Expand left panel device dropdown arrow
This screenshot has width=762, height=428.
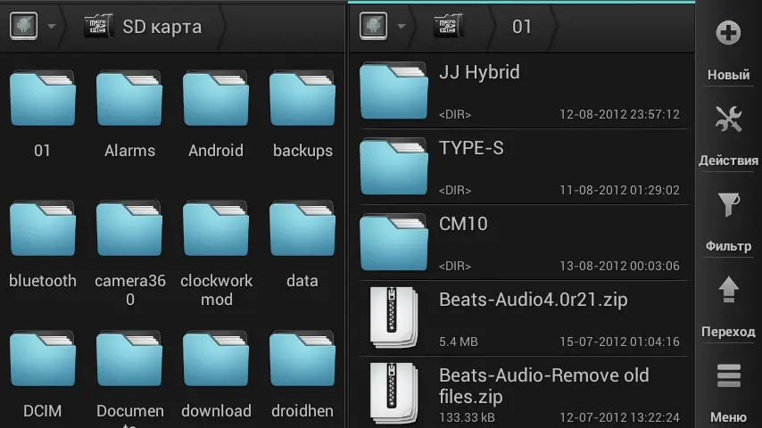click(x=51, y=26)
